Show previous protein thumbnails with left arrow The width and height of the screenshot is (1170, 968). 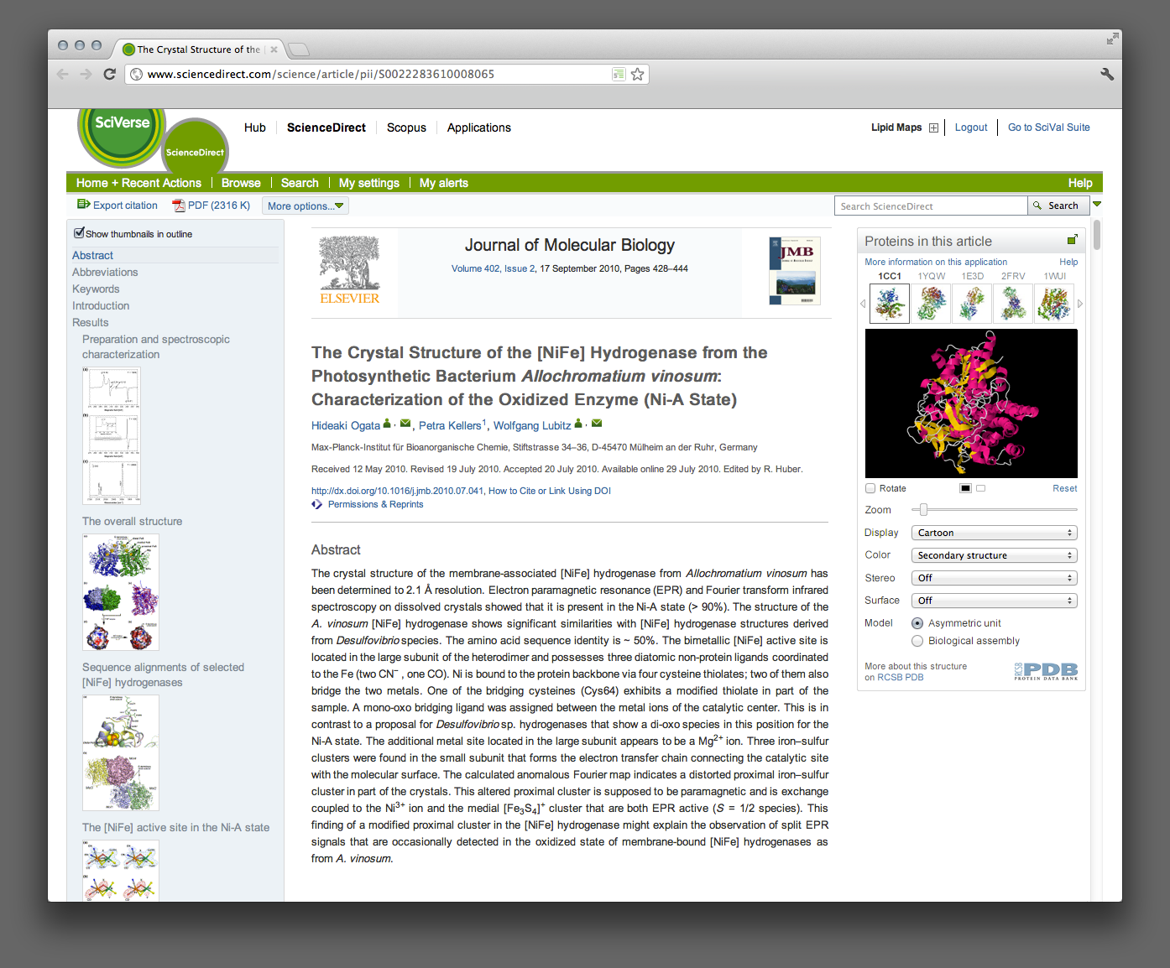point(863,304)
